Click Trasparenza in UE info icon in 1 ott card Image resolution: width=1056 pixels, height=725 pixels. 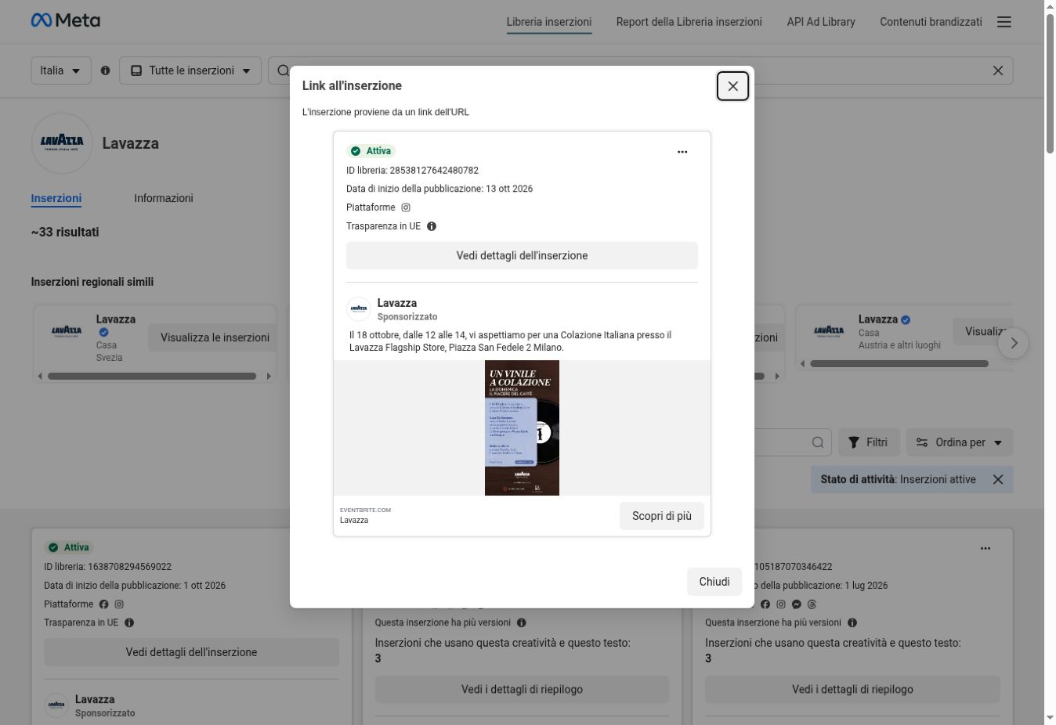pos(129,623)
